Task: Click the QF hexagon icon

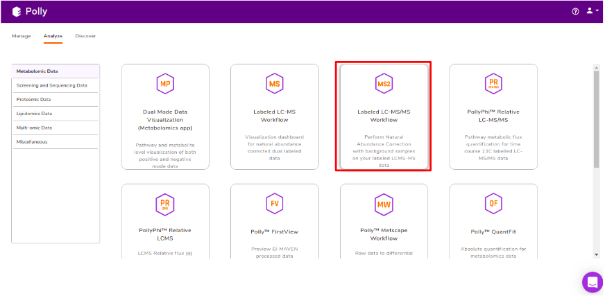Action: pyautogui.click(x=493, y=203)
